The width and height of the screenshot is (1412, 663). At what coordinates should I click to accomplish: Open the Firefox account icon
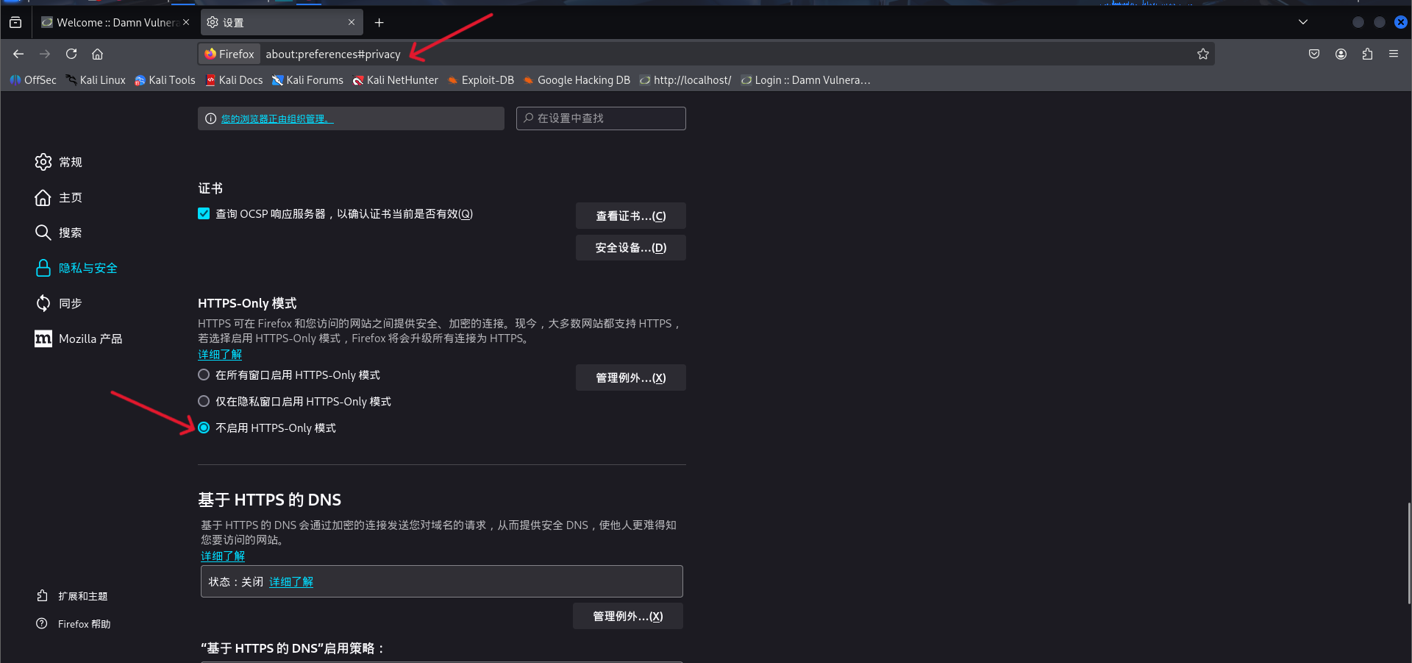pyautogui.click(x=1340, y=53)
